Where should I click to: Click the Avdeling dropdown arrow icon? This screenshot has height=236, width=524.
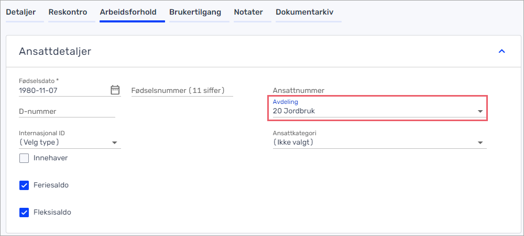[480, 111]
